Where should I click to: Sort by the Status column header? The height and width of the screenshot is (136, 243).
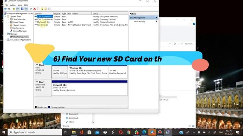click(x=110, y=14)
